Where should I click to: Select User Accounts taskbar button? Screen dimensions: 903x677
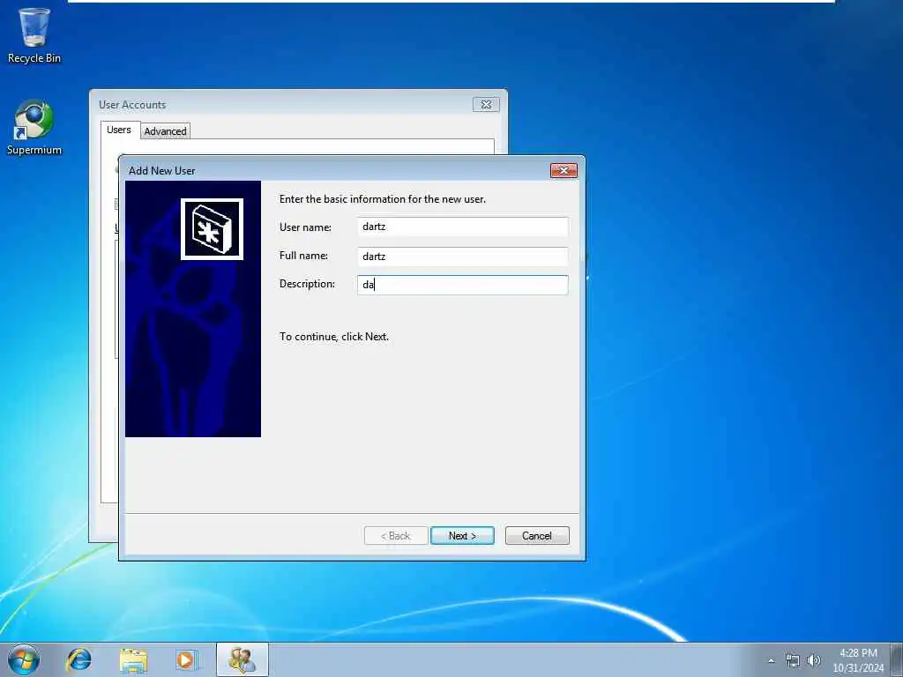point(243,659)
